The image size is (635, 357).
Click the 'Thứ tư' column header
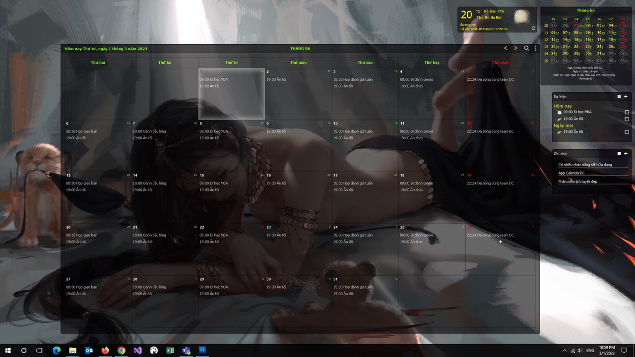pyautogui.click(x=231, y=62)
